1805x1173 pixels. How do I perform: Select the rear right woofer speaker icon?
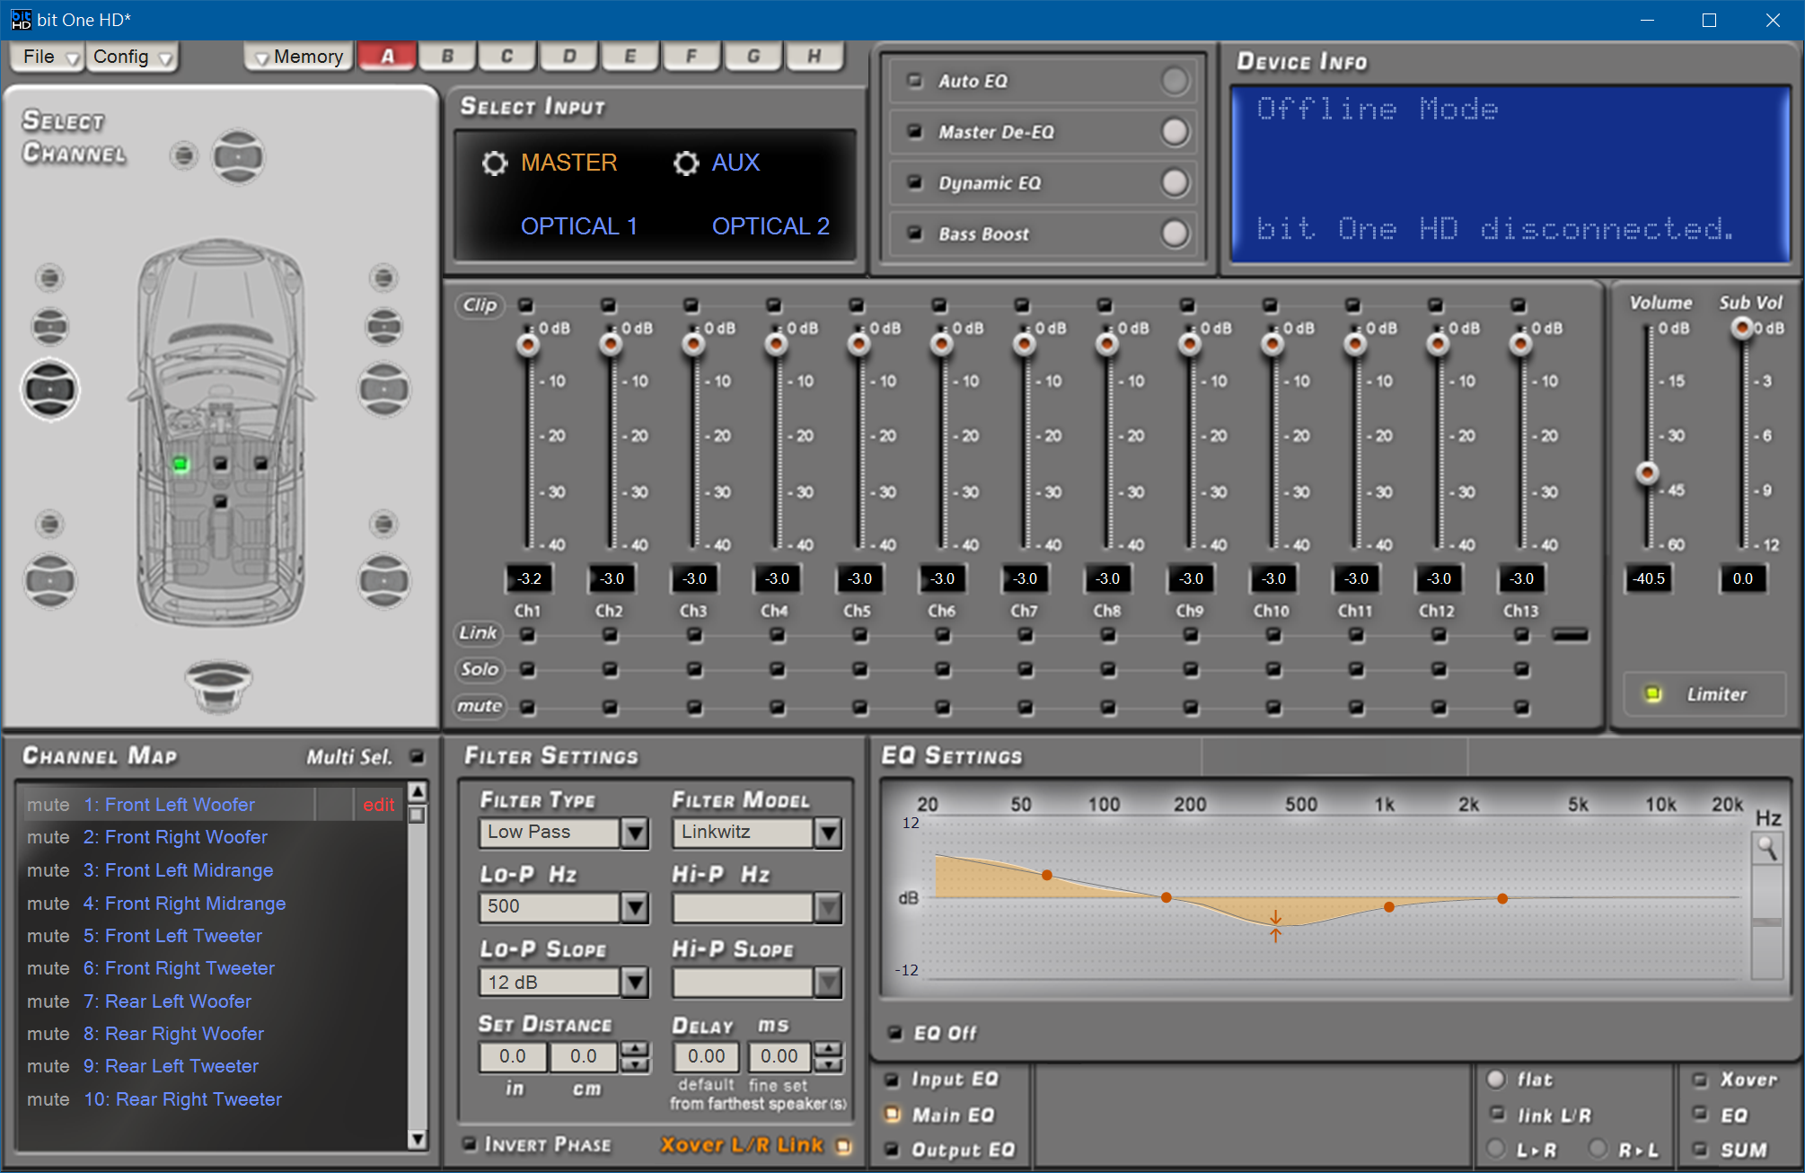pos(384,581)
